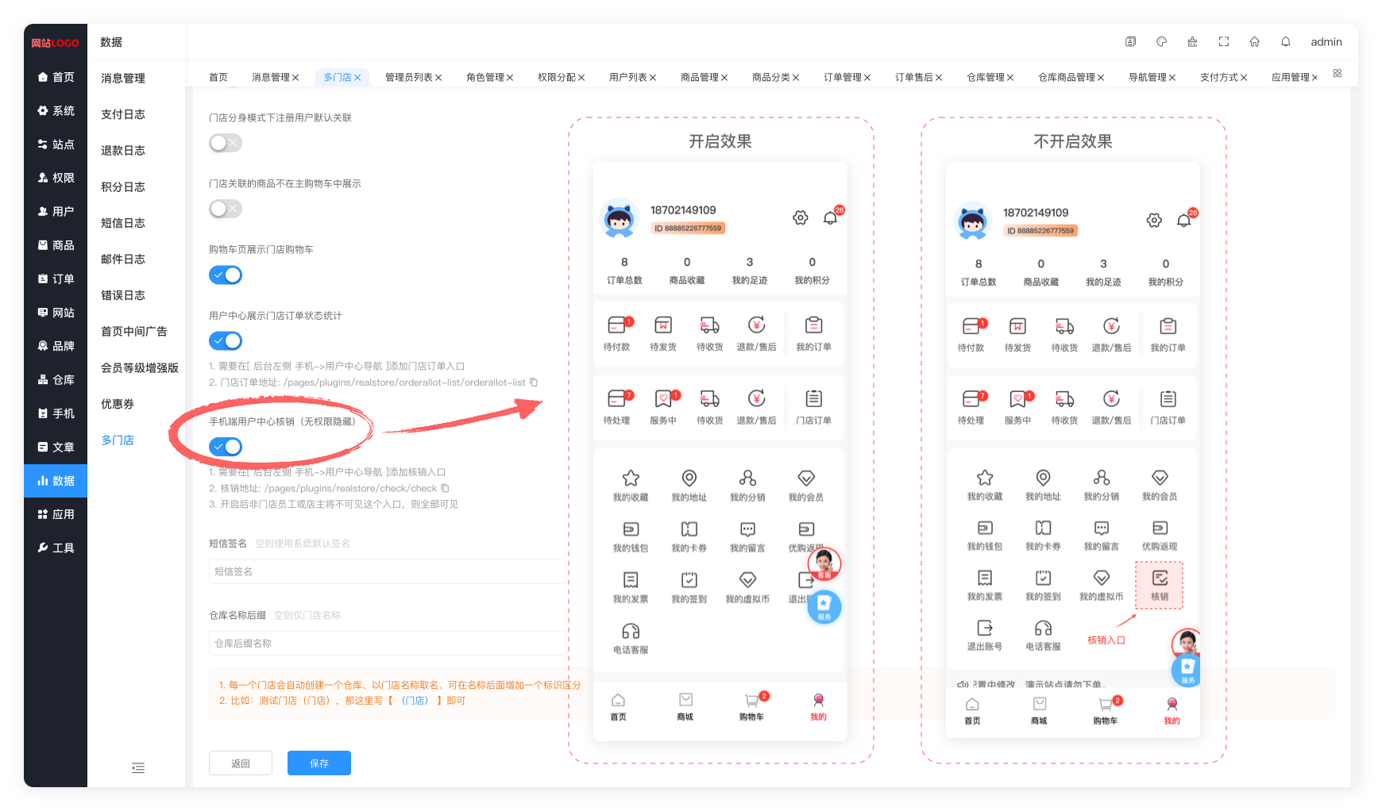Click the 保存 button
Screen dimensions: 1382x811
tap(319, 763)
